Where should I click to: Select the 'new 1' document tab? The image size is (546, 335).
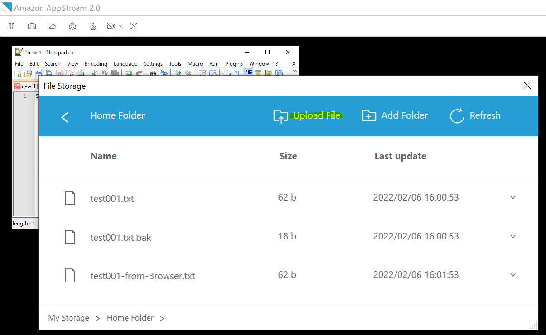point(25,86)
